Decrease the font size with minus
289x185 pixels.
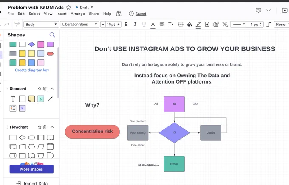tap(103, 24)
